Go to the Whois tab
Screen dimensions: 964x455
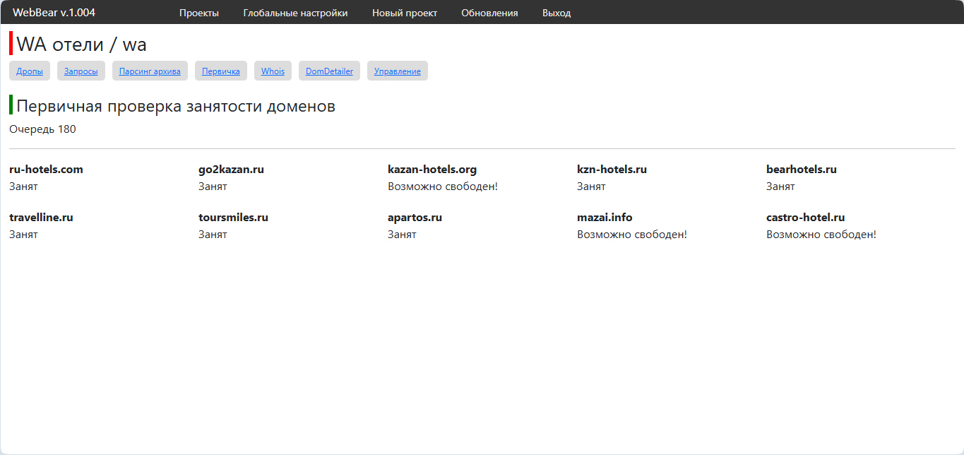point(273,71)
